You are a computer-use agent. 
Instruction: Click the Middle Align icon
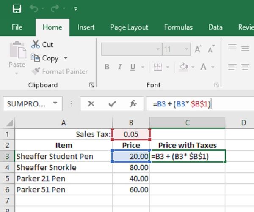[245, 48]
